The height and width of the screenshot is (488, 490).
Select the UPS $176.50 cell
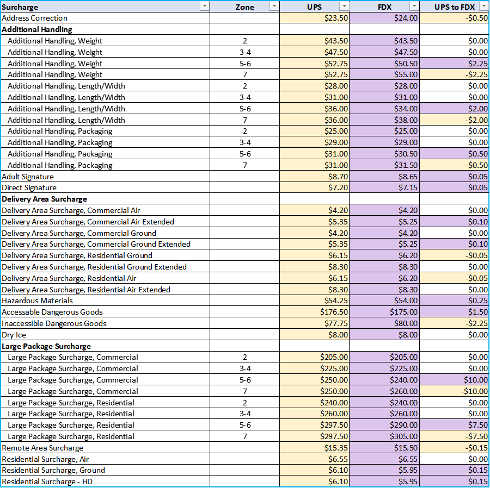point(314,312)
